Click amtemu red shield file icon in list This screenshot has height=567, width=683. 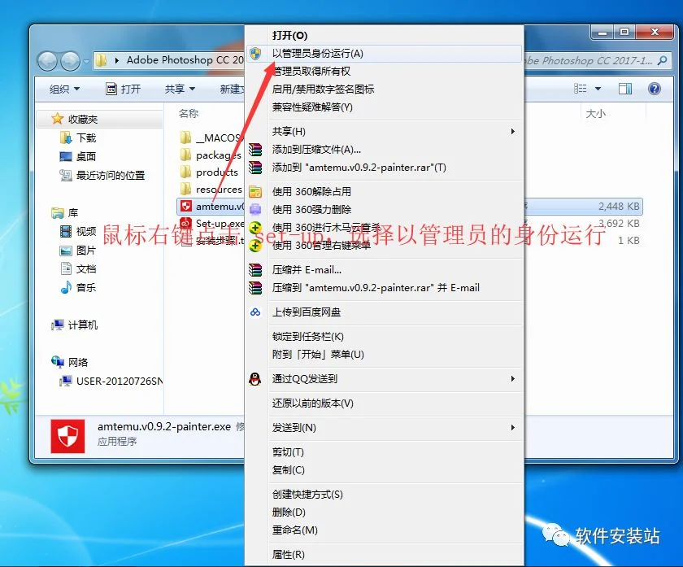tap(186, 206)
